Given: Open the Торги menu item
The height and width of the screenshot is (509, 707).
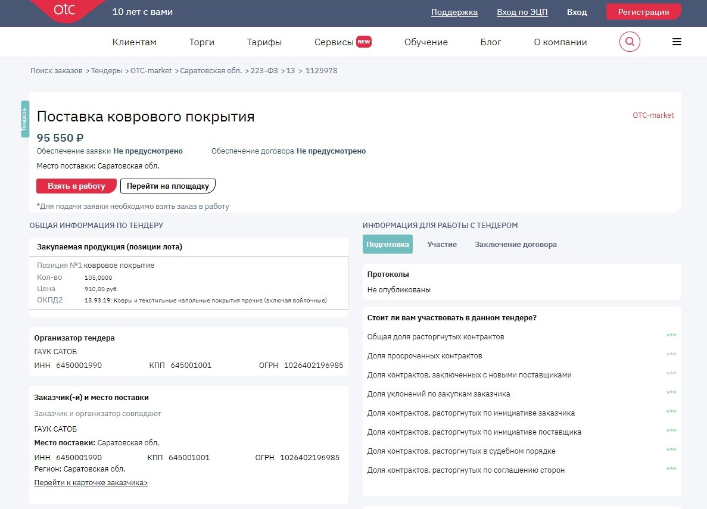Looking at the screenshot, I should (201, 42).
